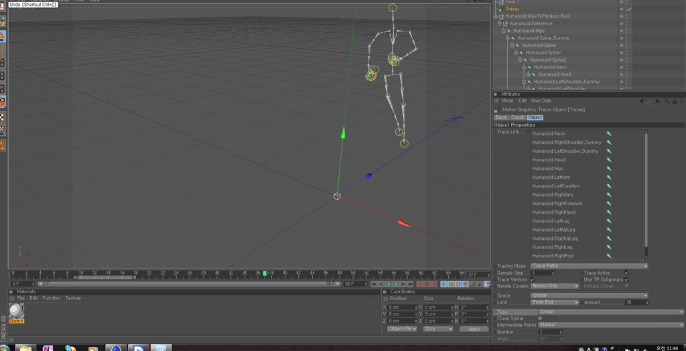Toggle Position keyframe recording icon
686x351 pixels.
point(443,284)
